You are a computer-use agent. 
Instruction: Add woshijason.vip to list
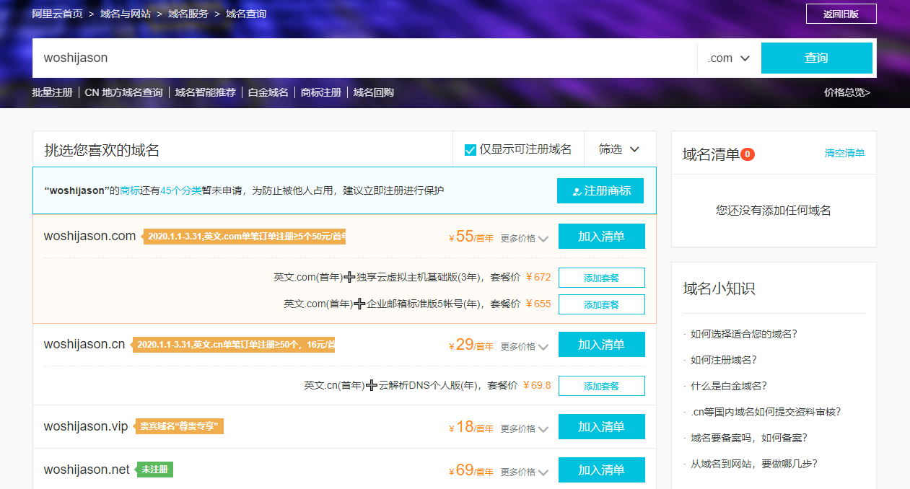[602, 427]
